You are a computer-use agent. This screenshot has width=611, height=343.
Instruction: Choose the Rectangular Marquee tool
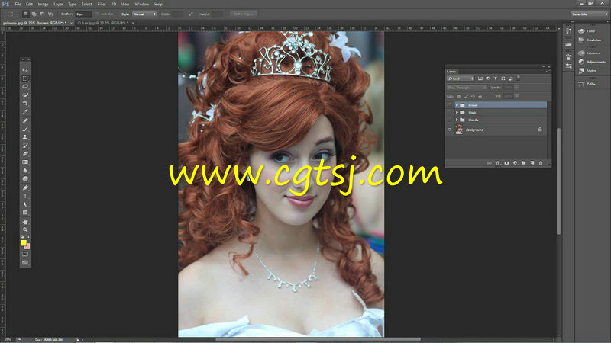25,79
